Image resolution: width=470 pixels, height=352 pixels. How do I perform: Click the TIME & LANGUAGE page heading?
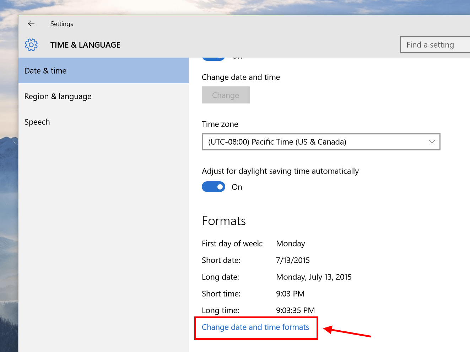point(85,45)
